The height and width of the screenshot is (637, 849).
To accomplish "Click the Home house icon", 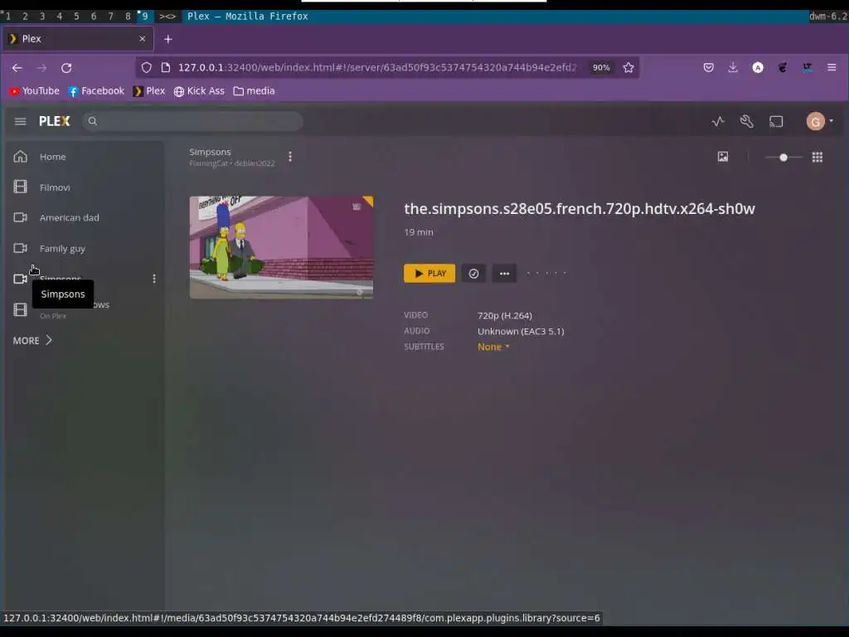I will coord(20,157).
